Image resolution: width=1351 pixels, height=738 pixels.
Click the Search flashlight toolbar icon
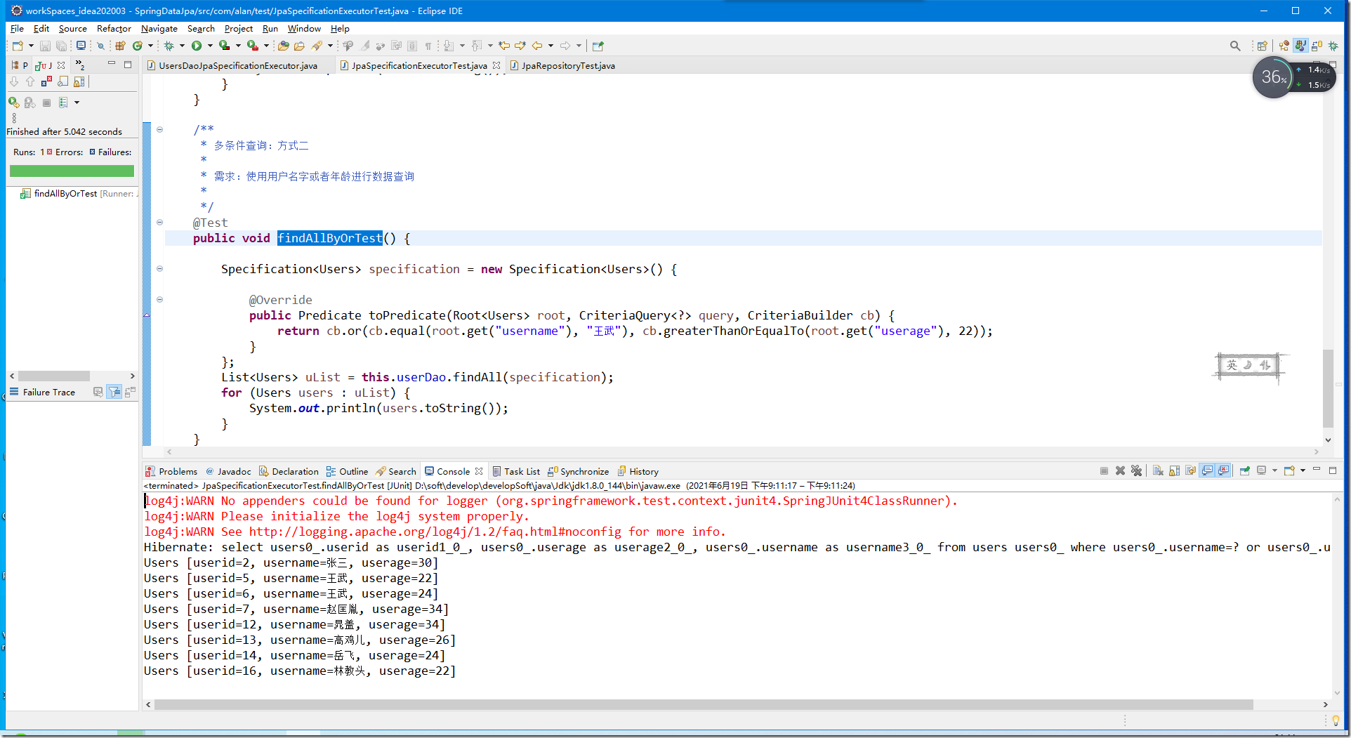click(317, 46)
